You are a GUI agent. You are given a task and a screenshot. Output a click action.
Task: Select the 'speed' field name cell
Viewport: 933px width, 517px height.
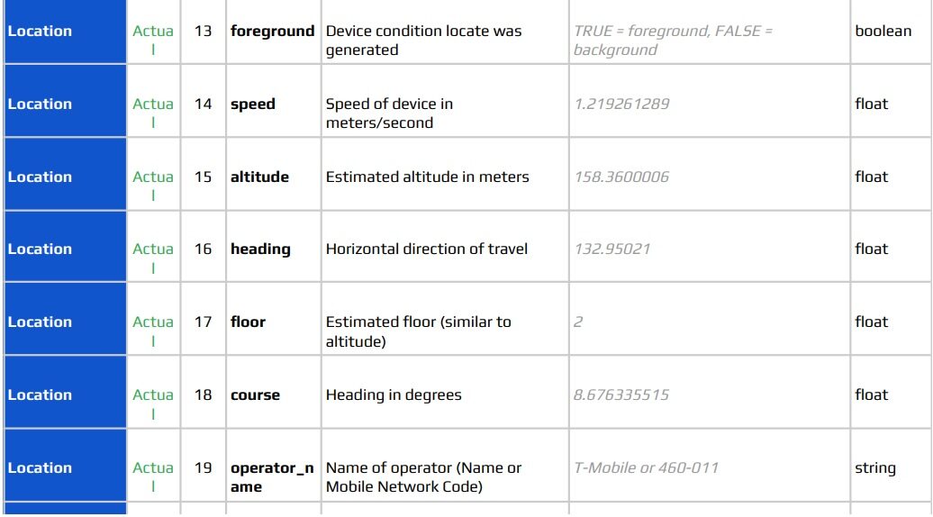[x=273, y=101]
